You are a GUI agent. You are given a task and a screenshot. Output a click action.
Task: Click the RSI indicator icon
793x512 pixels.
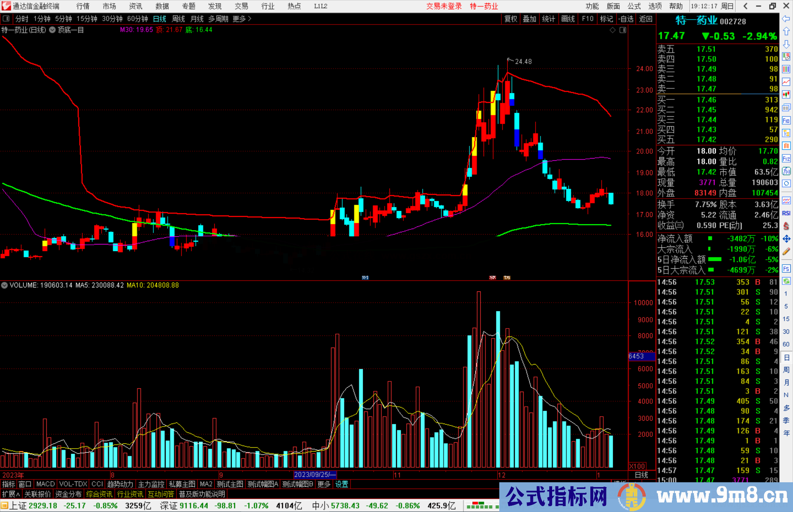[x=786, y=213]
